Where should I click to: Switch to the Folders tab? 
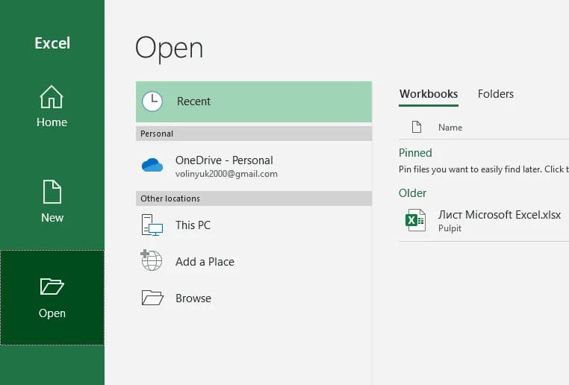click(496, 94)
